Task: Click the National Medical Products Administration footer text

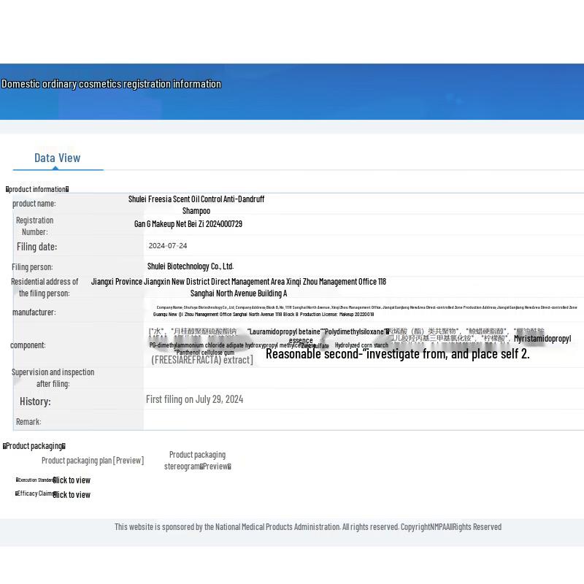Action: point(307,527)
